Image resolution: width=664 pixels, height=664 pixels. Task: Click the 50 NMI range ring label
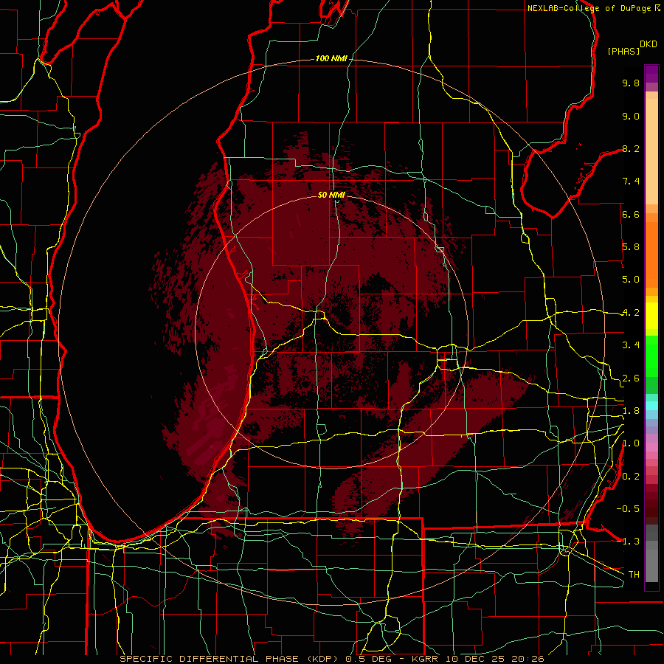click(x=331, y=195)
